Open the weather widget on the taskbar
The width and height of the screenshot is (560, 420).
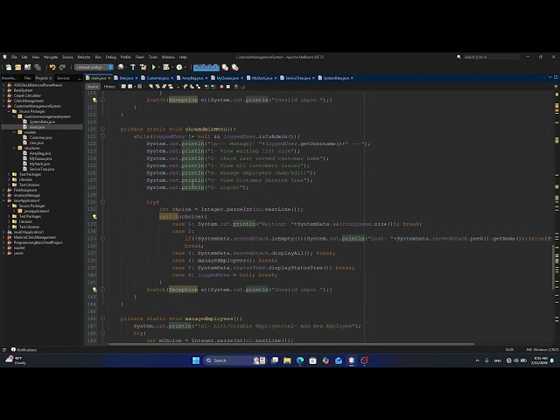(16, 360)
